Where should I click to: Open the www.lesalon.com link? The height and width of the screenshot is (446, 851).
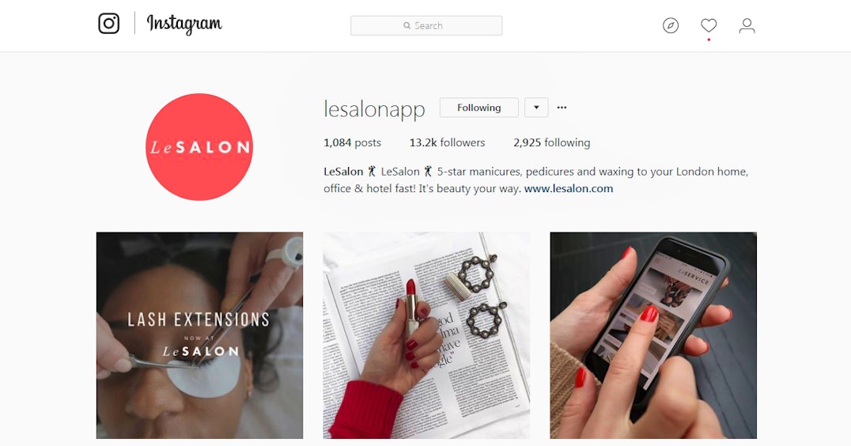568,189
